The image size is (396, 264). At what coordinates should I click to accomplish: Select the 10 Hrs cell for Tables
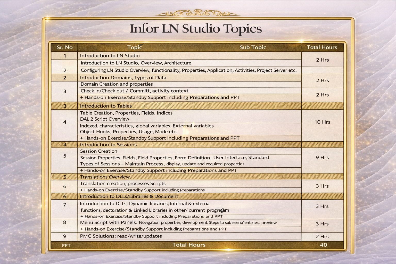click(322, 122)
